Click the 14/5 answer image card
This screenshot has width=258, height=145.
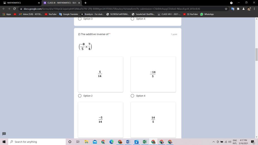point(153,120)
